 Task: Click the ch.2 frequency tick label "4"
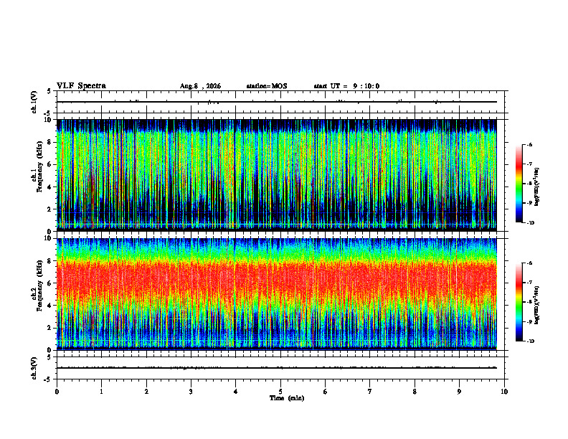50,306
